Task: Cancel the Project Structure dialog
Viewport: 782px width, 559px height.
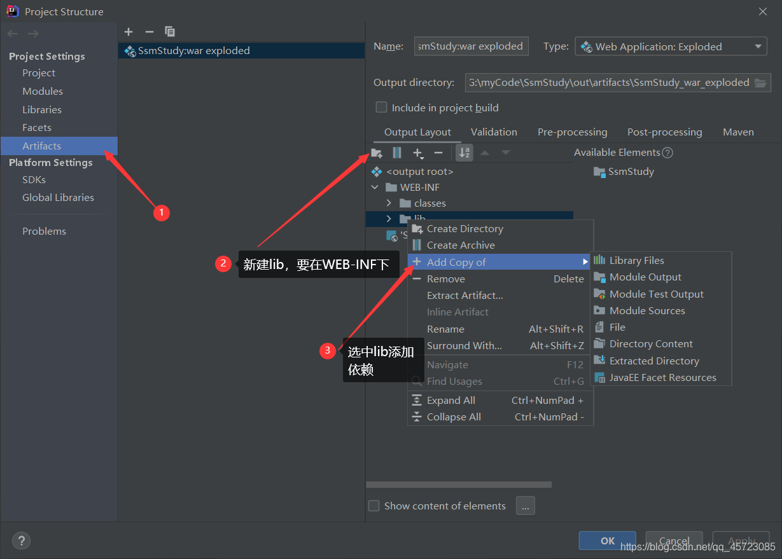Action: (x=674, y=540)
